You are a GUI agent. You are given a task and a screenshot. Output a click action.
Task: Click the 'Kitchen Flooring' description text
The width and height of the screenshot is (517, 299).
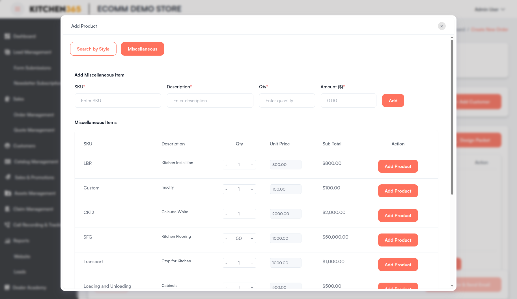(176, 236)
